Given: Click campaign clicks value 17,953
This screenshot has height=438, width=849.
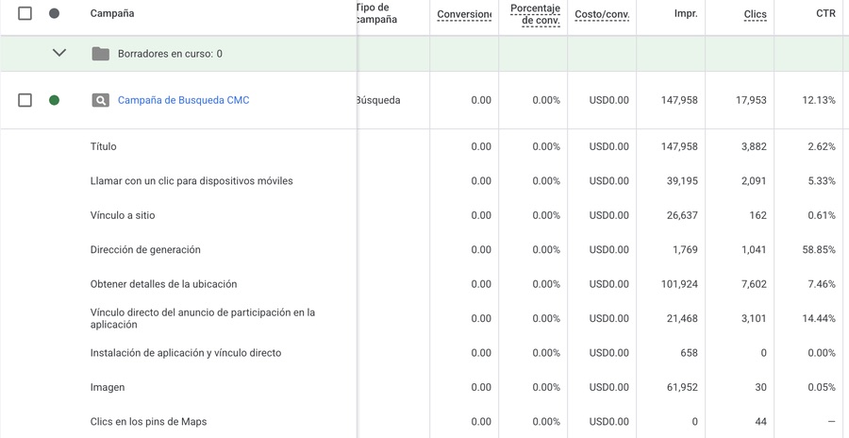Looking at the screenshot, I should (x=751, y=100).
